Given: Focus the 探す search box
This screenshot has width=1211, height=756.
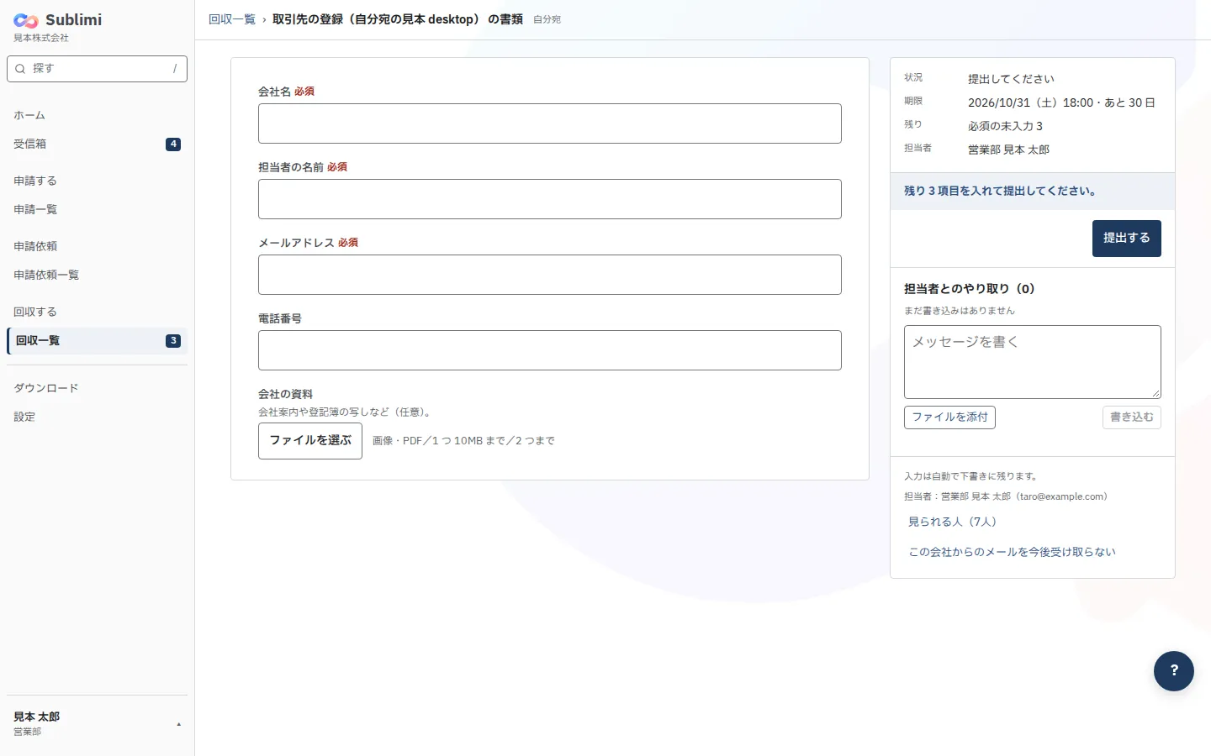Looking at the screenshot, I should click(97, 69).
